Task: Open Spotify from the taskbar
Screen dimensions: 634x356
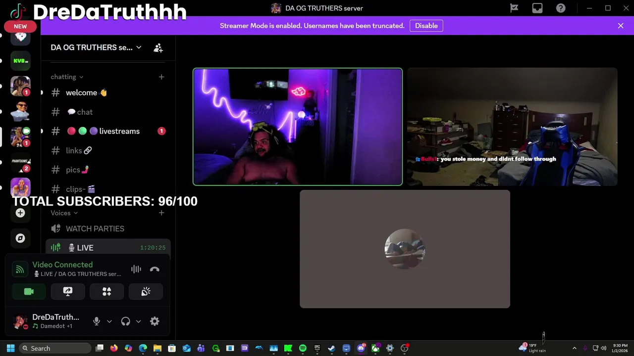Action: coord(303,348)
